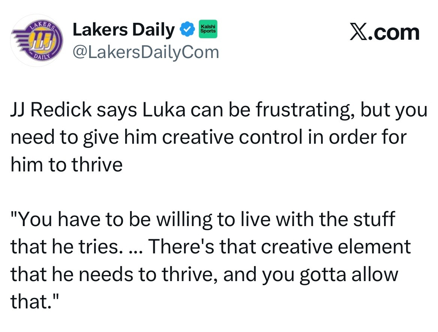This screenshot has height=332, width=438.
Task: Click the green Kalshi Sports badge
Action: (208, 29)
